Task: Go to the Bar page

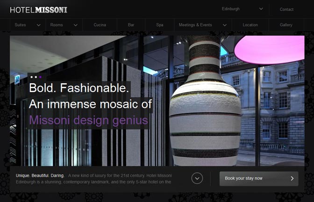Action: (131, 25)
